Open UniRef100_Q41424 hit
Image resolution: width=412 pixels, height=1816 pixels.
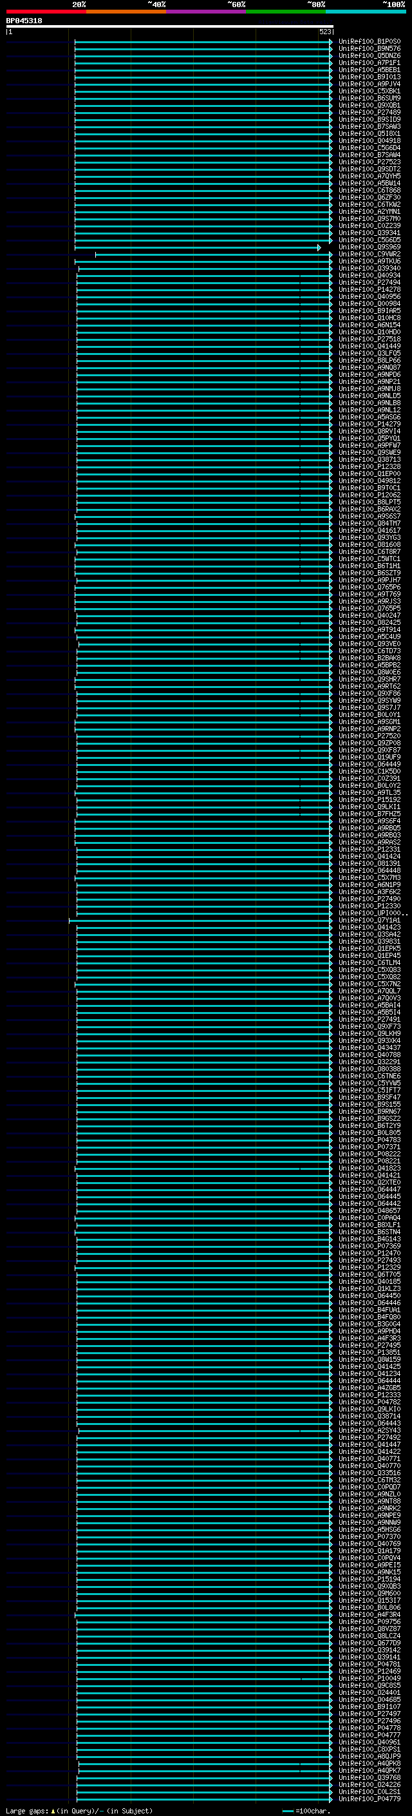pyautogui.click(x=370, y=857)
